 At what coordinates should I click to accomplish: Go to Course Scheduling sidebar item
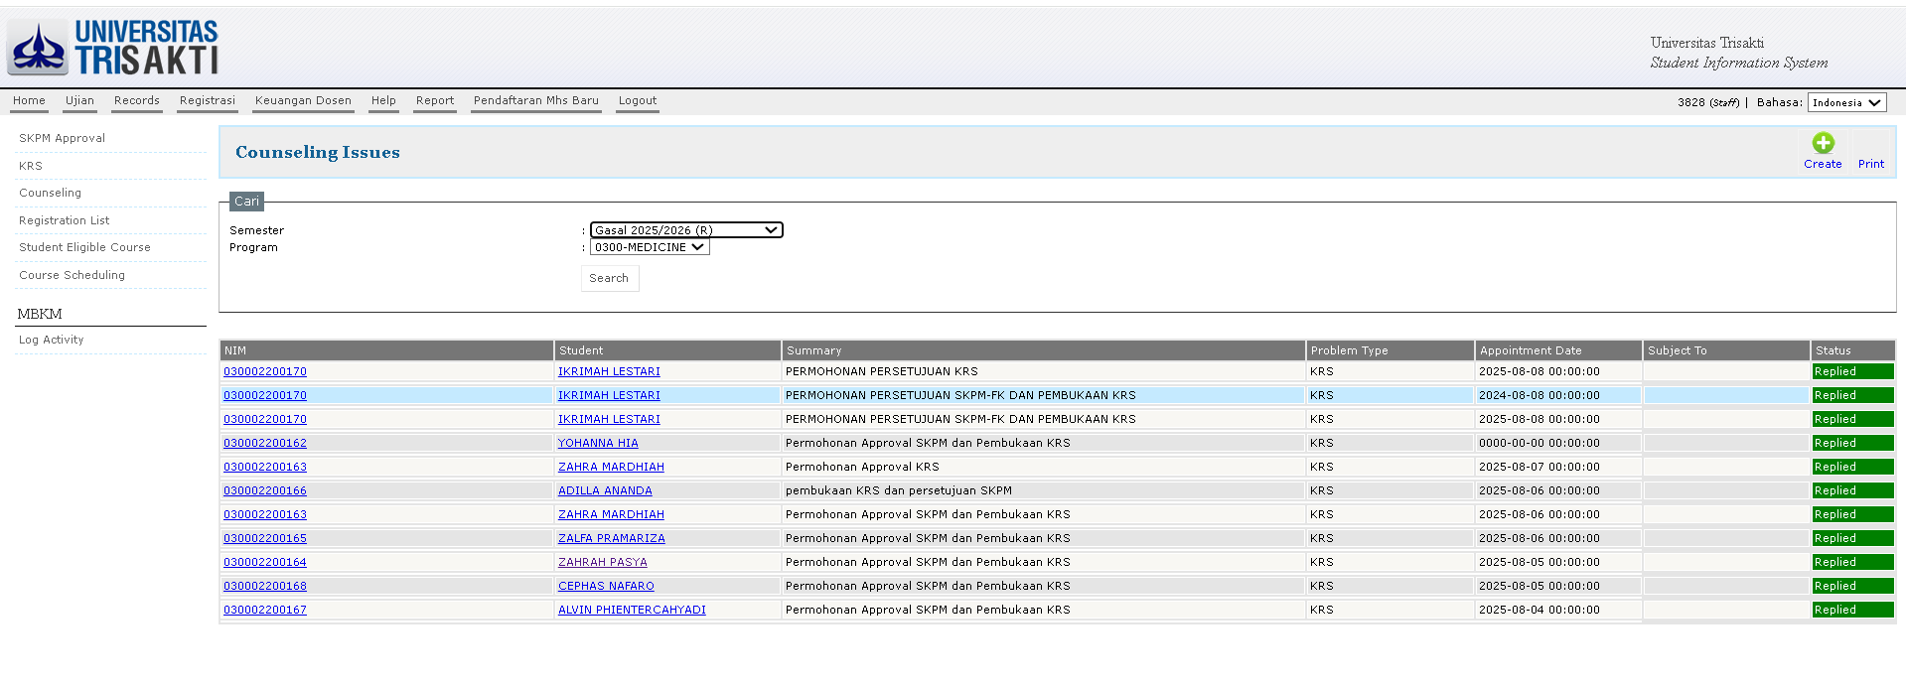pos(72,275)
